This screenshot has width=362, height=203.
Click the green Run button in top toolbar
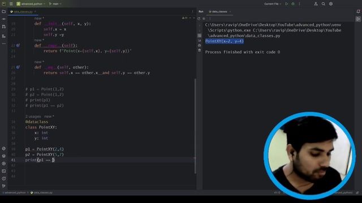287,4
